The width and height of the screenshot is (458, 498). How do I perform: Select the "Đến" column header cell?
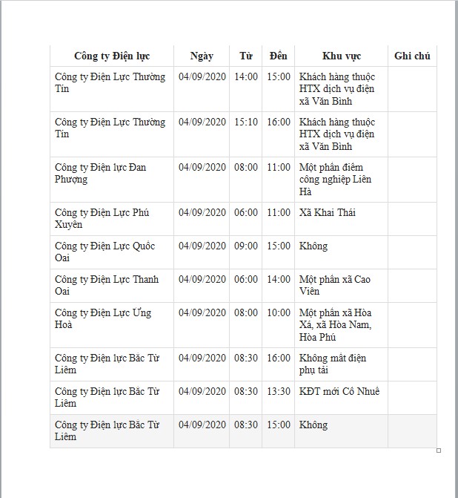pyautogui.click(x=278, y=56)
